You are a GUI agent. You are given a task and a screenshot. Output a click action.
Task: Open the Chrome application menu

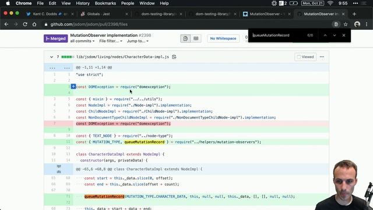pyautogui.click(x=23, y=3)
